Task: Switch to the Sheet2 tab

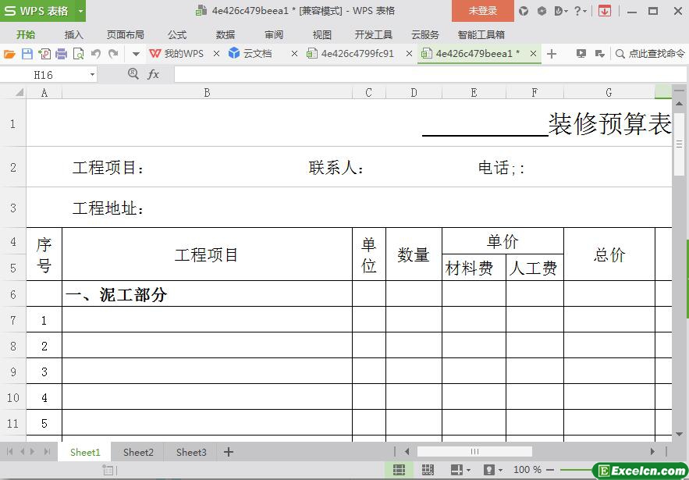Action: pyautogui.click(x=138, y=452)
